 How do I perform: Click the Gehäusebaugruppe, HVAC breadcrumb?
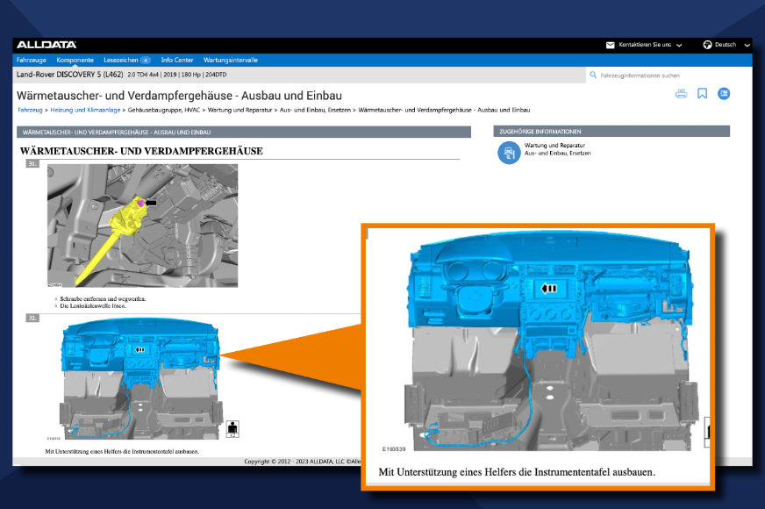coord(164,111)
